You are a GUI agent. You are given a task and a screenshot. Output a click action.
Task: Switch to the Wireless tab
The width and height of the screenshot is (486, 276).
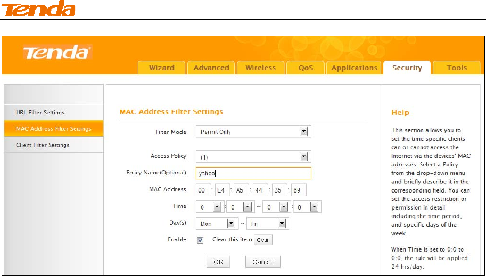coord(261,68)
